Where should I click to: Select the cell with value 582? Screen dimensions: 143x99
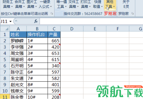click(54, 79)
